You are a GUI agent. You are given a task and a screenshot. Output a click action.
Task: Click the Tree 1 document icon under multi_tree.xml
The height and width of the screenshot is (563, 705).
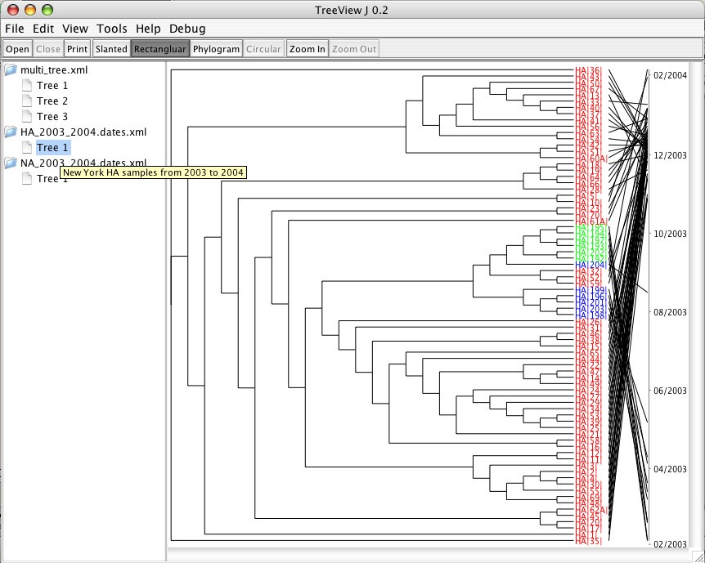[x=27, y=86]
